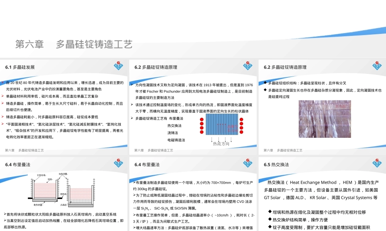Click the logo on the 6.2 slide with the ingot photo
386x231 pixels.
(377, 65)
